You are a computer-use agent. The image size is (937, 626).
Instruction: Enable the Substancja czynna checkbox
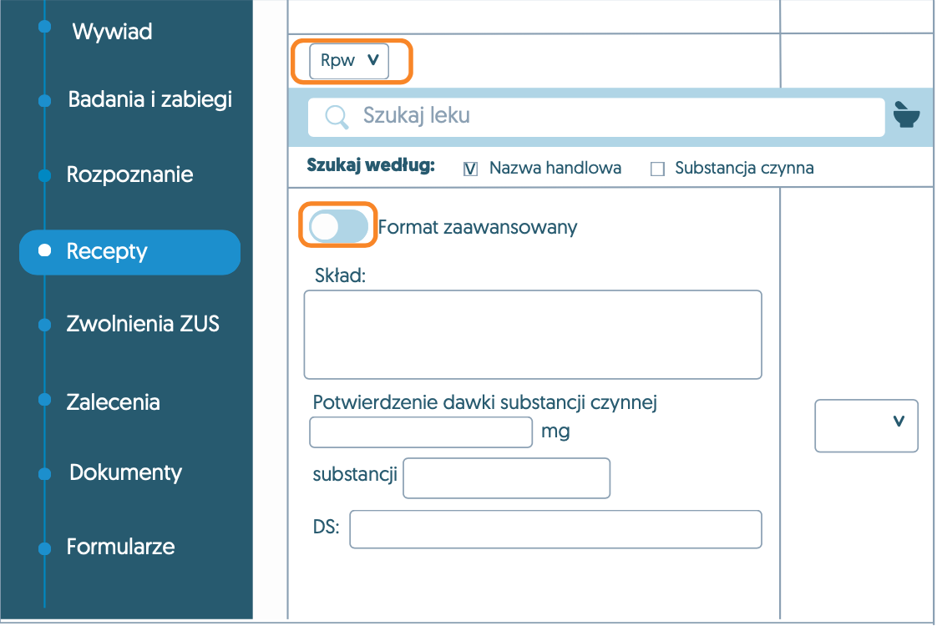658,169
